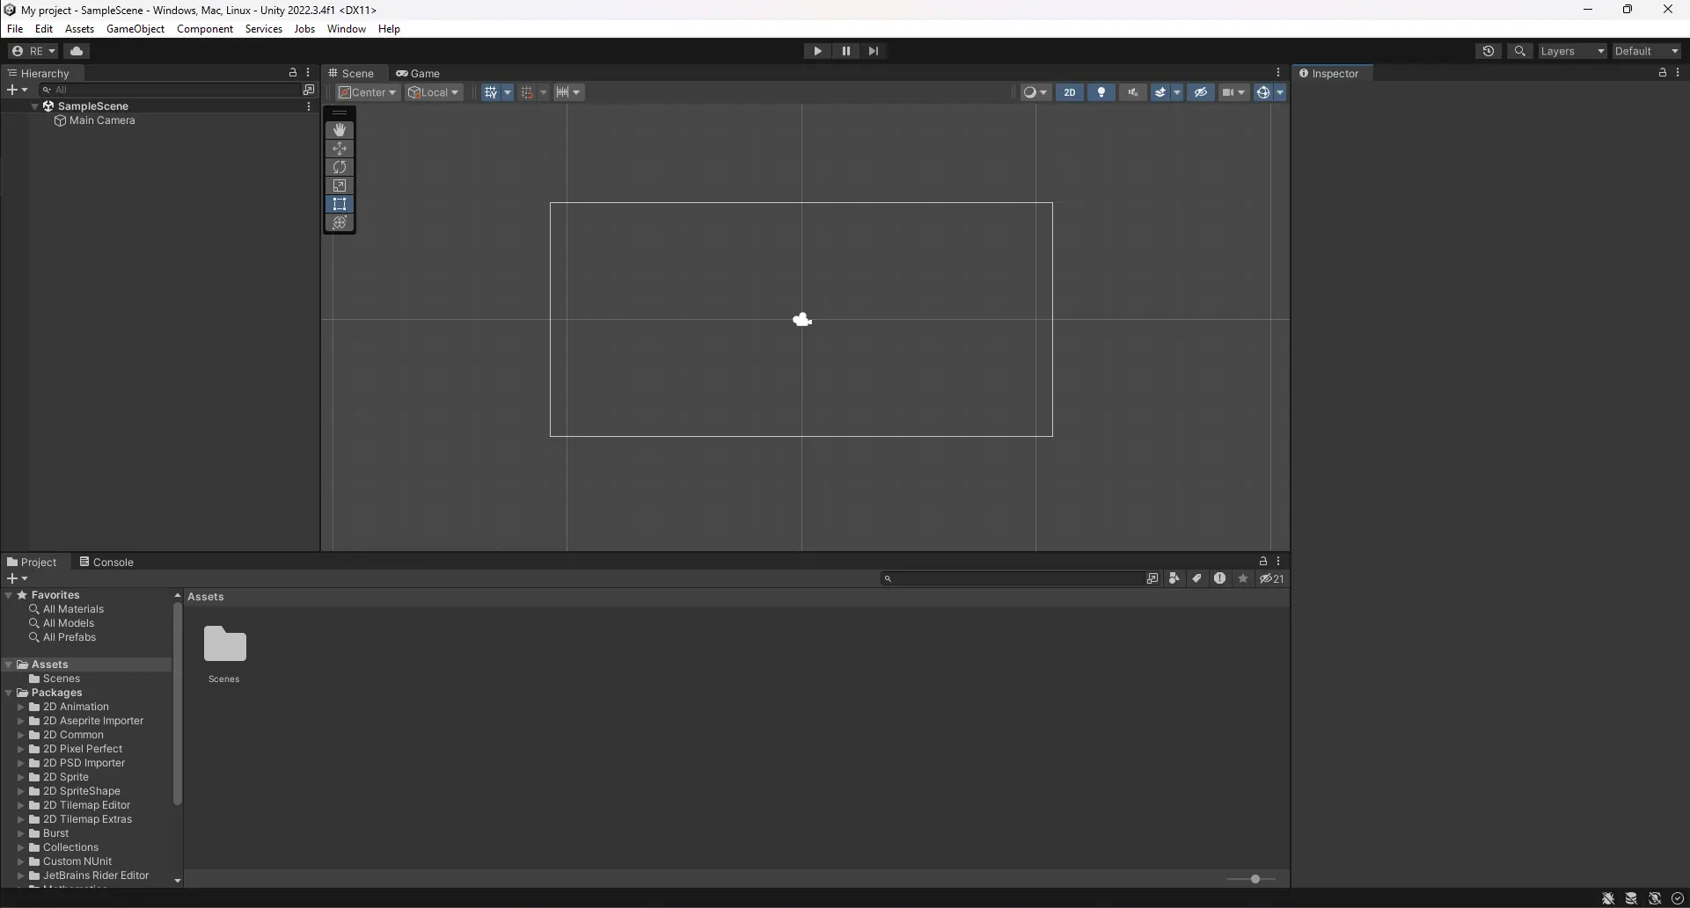1690x908 pixels.
Task: Open the GameObject menu
Action: [x=135, y=29]
